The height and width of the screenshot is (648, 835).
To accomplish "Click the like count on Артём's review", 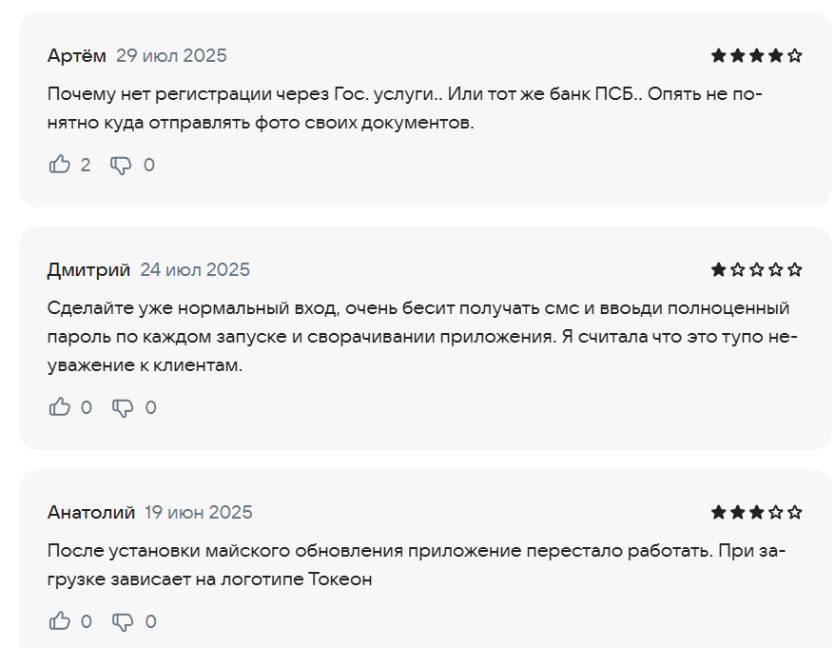I will (x=86, y=165).
